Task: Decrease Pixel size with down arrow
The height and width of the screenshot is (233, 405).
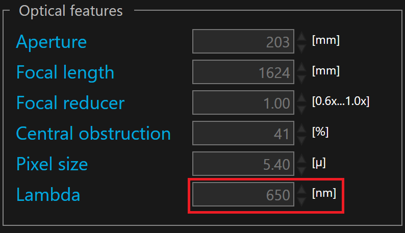Action: (301, 170)
